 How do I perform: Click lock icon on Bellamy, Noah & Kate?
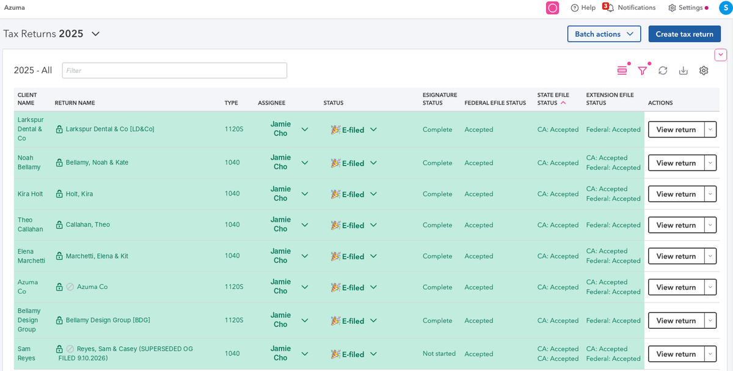click(x=59, y=163)
